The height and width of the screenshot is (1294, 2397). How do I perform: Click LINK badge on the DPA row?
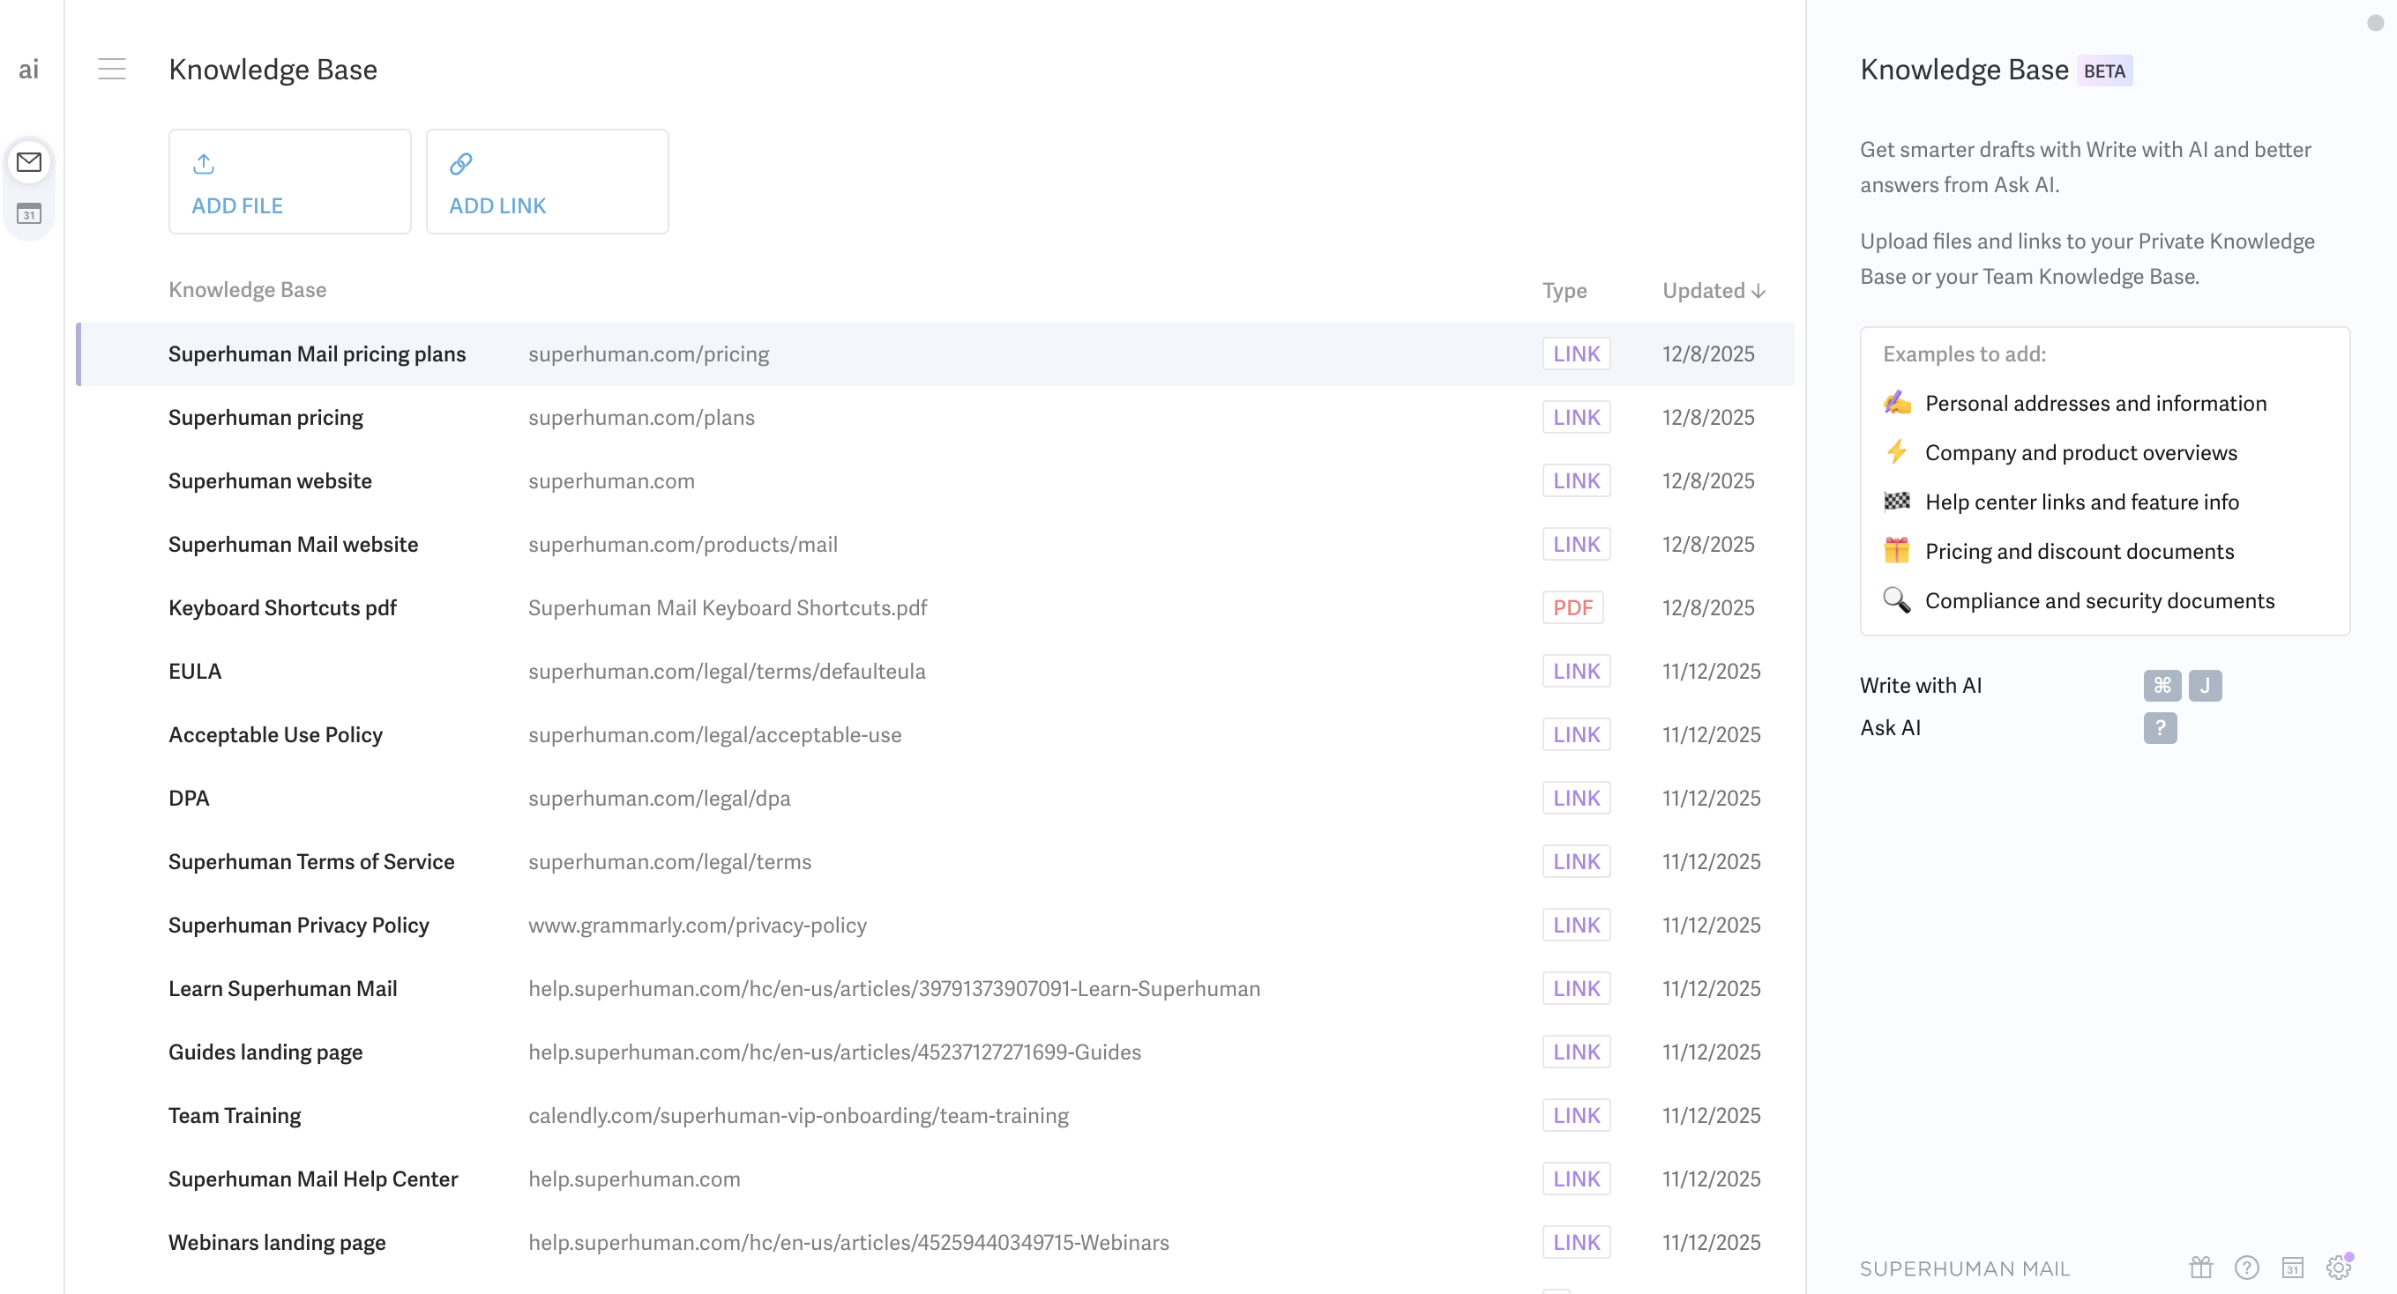tap(1576, 798)
